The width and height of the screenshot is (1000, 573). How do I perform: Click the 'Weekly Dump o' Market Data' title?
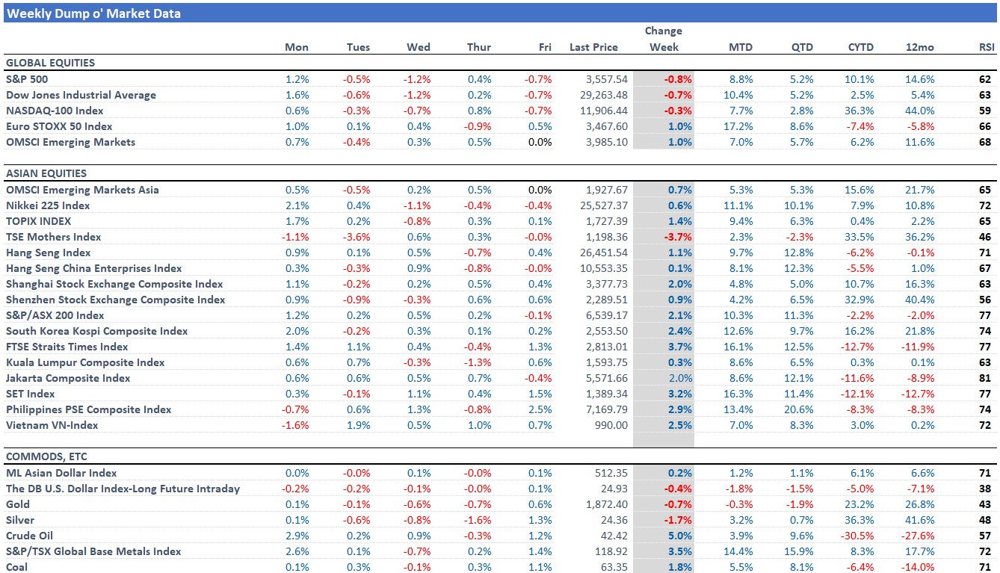coord(94,13)
